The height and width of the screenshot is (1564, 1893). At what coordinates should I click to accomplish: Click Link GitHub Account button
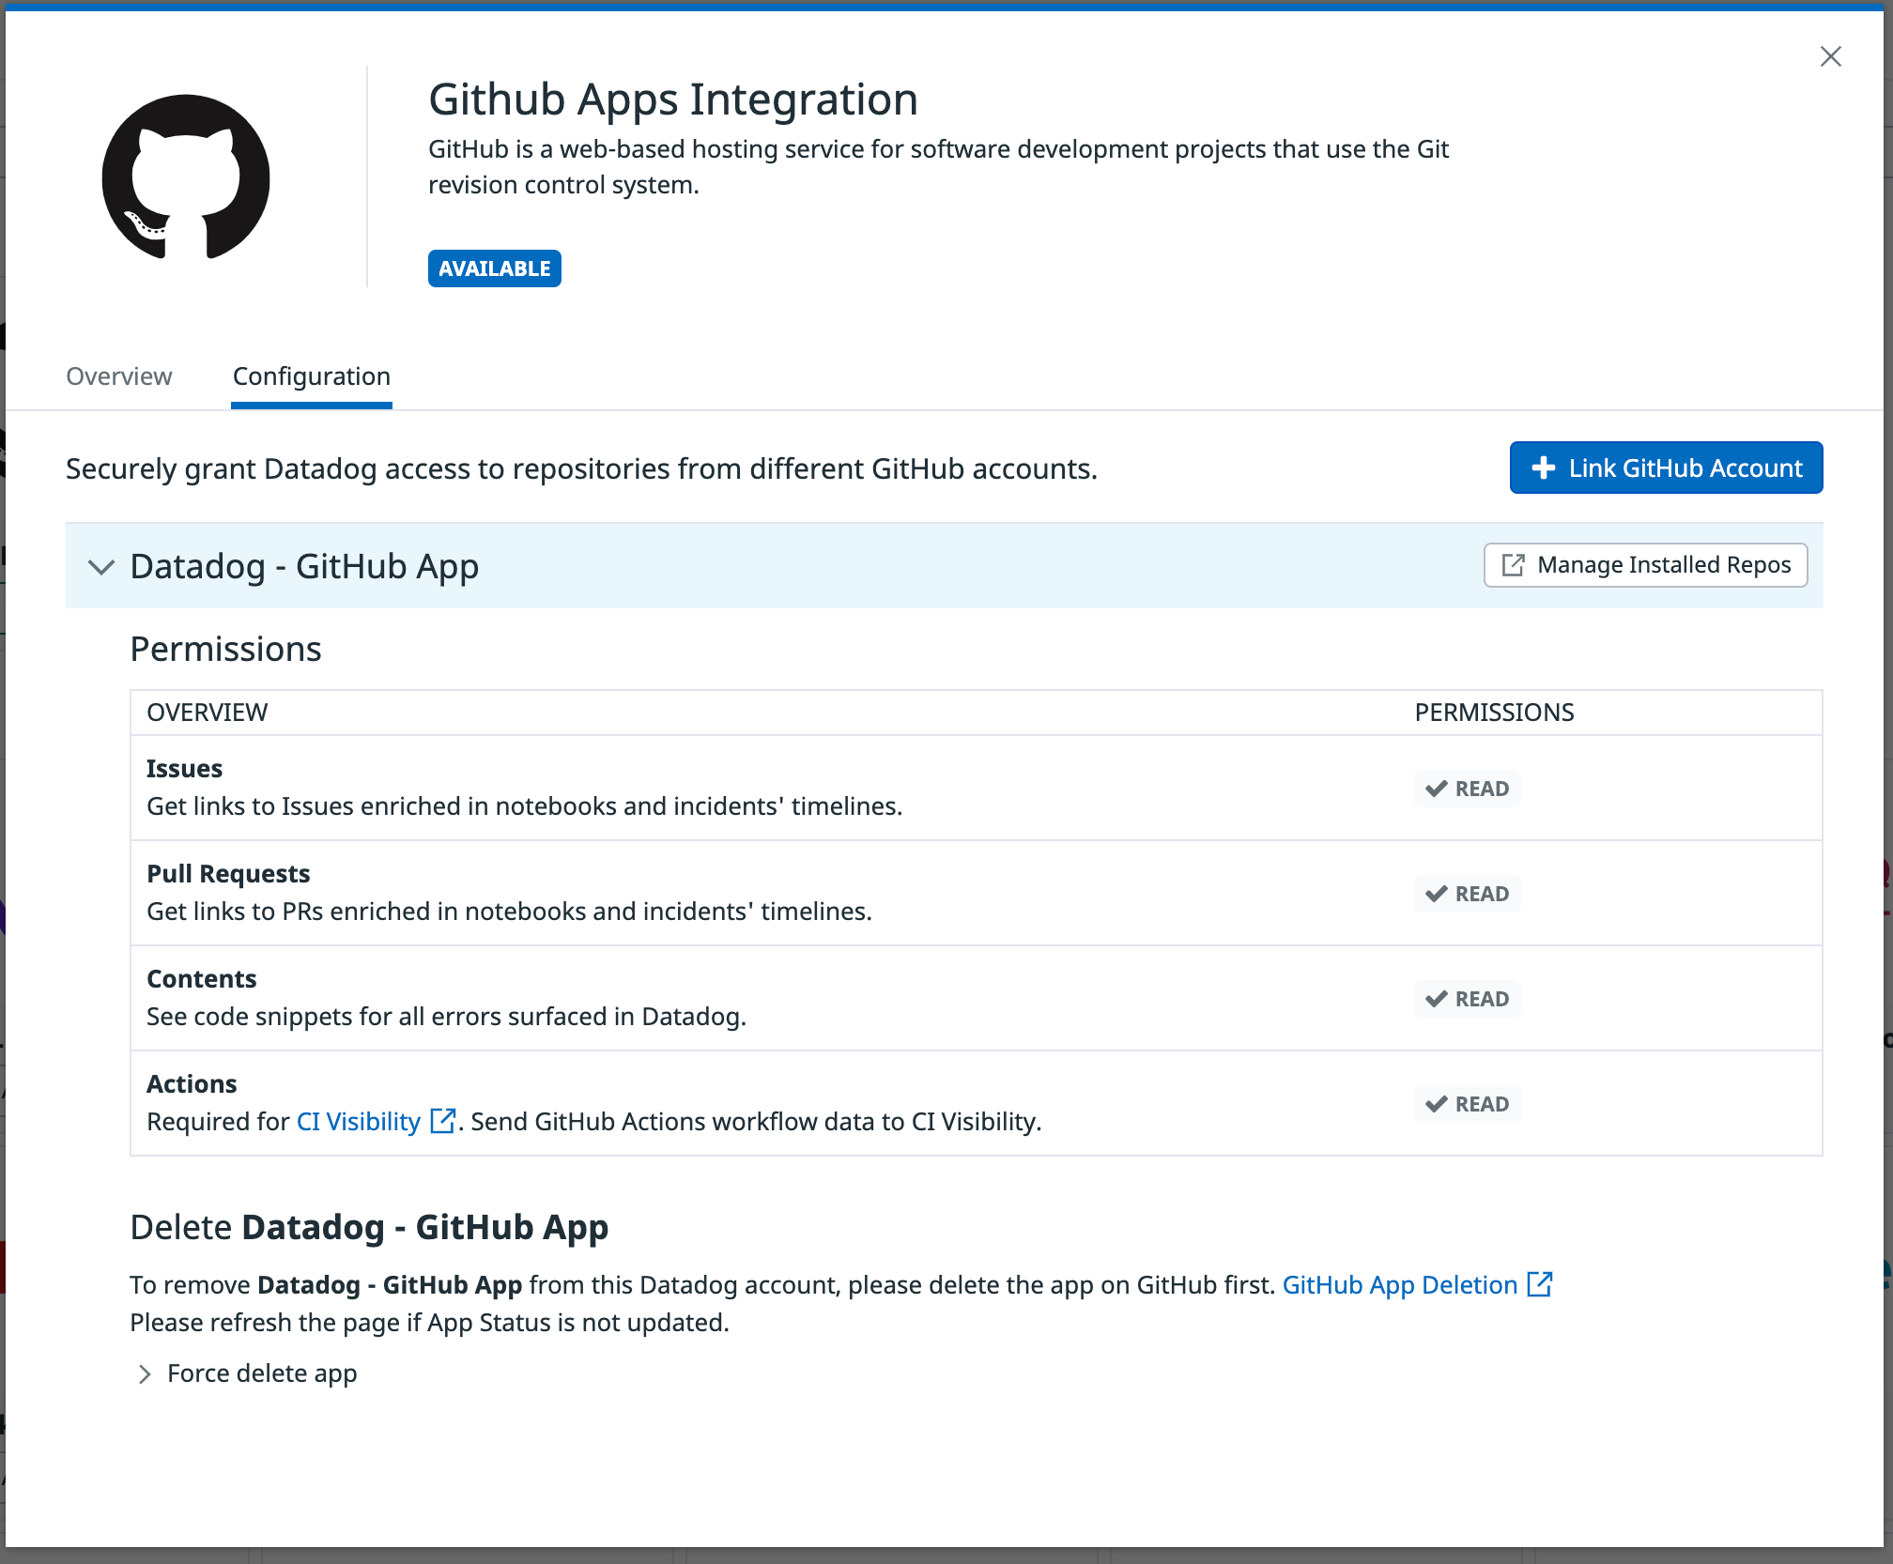[1666, 468]
